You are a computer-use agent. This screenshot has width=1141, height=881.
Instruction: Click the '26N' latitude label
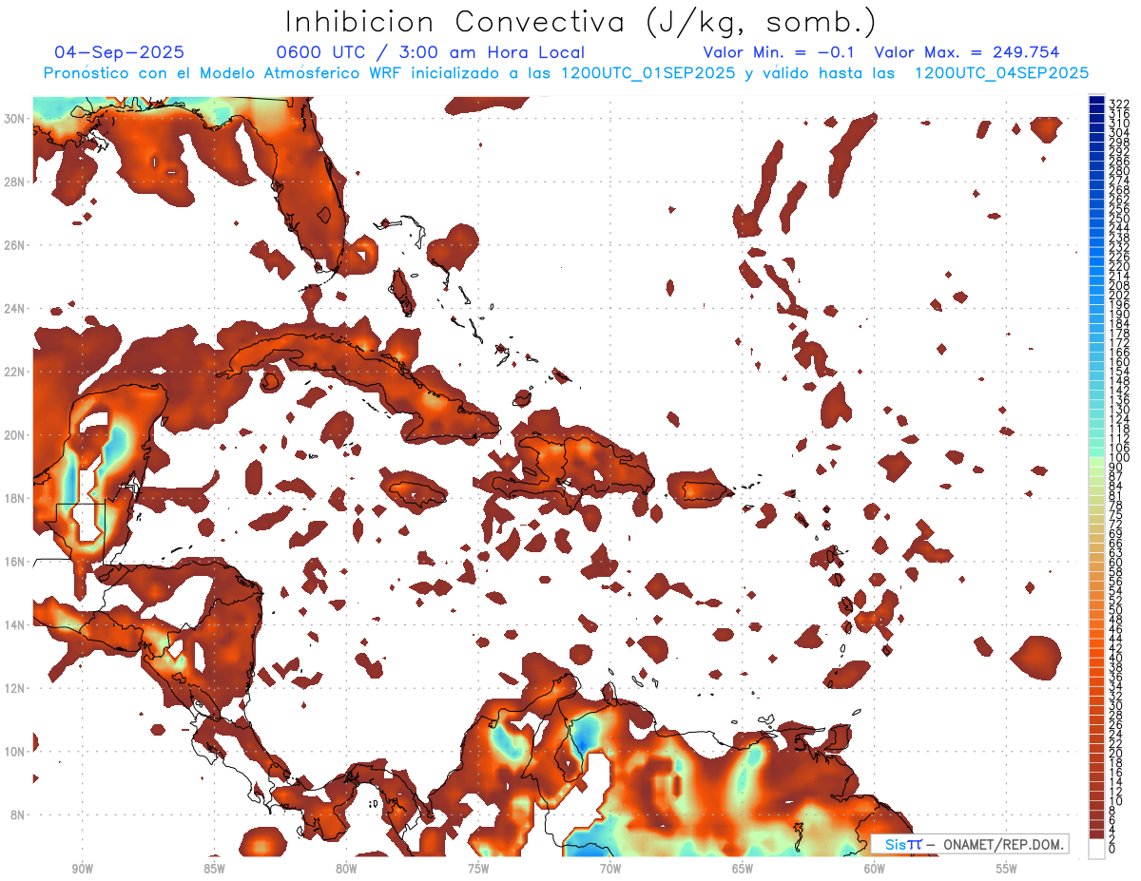pos(15,245)
